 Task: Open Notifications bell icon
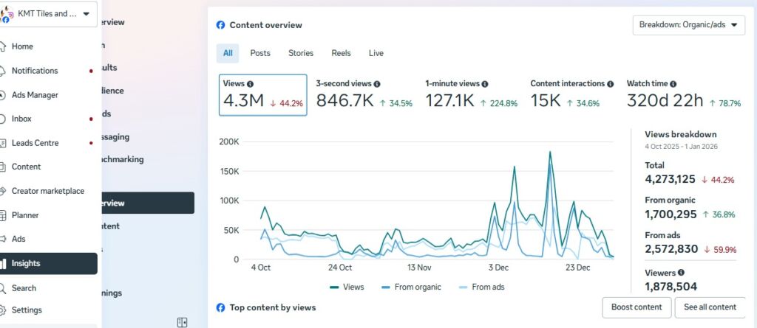tap(4, 71)
